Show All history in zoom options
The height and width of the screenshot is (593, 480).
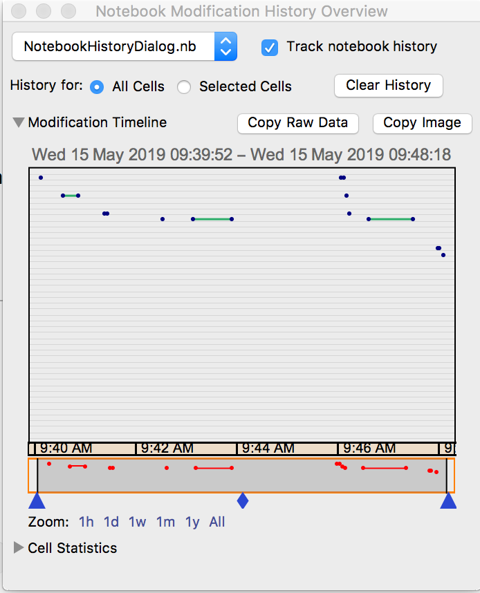click(x=217, y=522)
